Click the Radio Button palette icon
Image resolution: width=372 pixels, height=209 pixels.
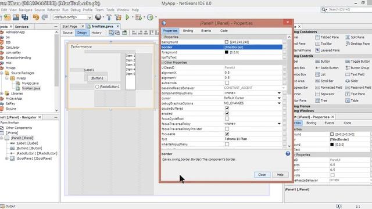tap(317, 68)
